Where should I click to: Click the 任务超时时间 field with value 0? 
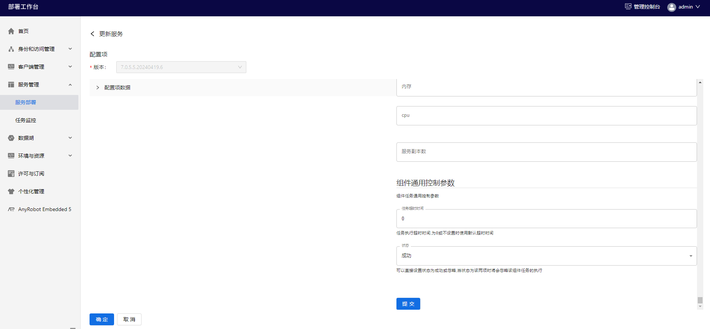pyautogui.click(x=547, y=219)
